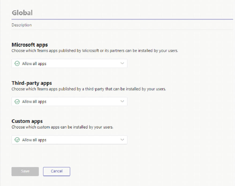Click the green checkmark icon under Custom apps
The width and height of the screenshot is (235, 186).
pyautogui.click(x=17, y=140)
